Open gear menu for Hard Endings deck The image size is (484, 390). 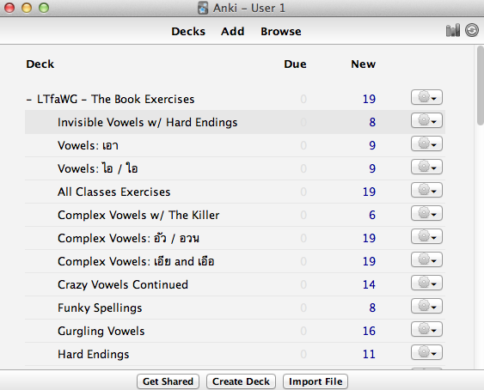pos(426,352)
